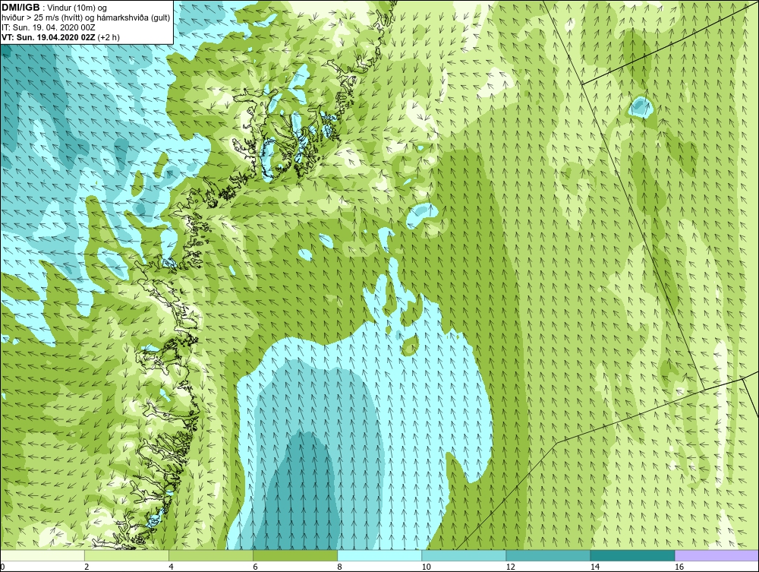The height and width of the screenshot is (572, 759).
Task: Click the '(+2 h)' forecast offset text
Action: click(109, 37)
